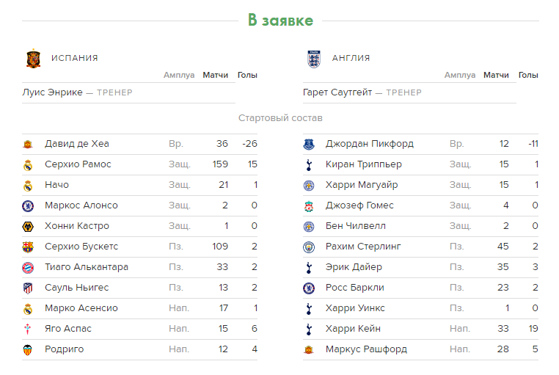Click the Everton badge beside Джордан Пикфорд
The image size is (559, 375).
coord(309,144)
